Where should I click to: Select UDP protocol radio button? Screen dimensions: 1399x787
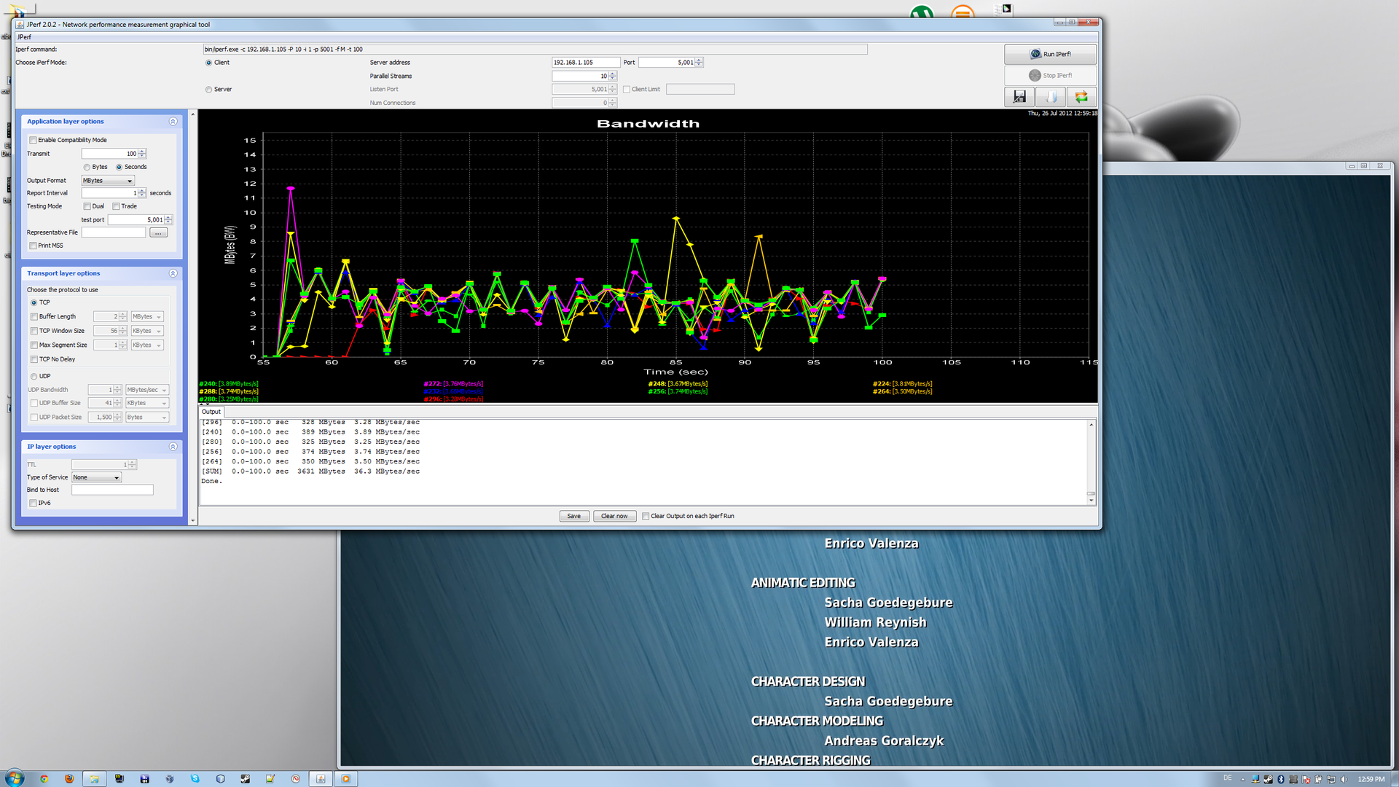34,377
